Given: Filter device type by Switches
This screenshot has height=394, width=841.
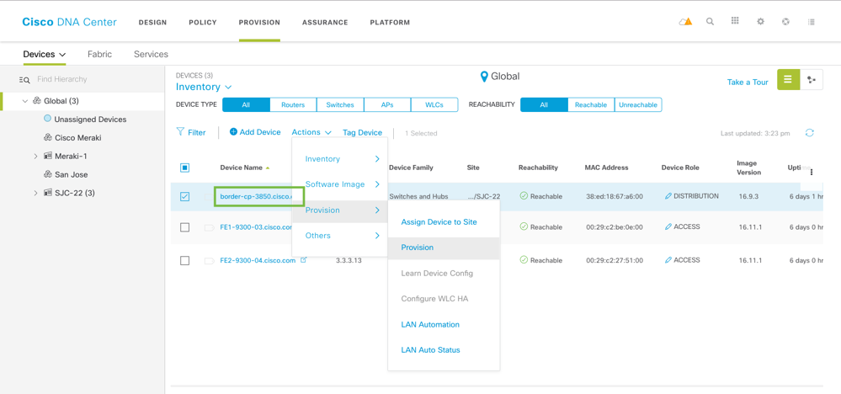Looking at the screenshot, I should click(x=340, y=104).
